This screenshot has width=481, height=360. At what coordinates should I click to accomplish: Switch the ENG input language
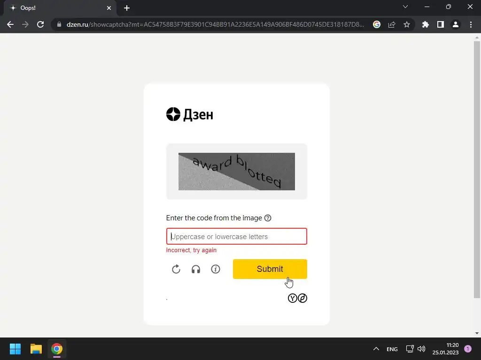tap(392, 349)
